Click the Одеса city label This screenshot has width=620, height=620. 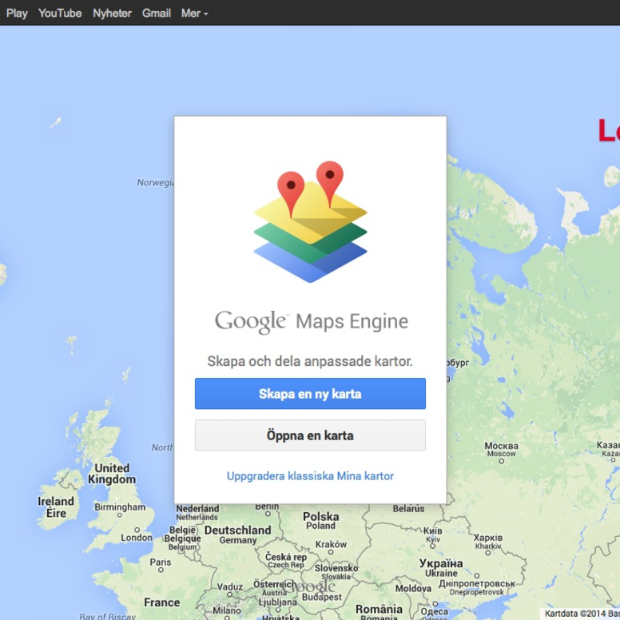click(x=434, y=612)
